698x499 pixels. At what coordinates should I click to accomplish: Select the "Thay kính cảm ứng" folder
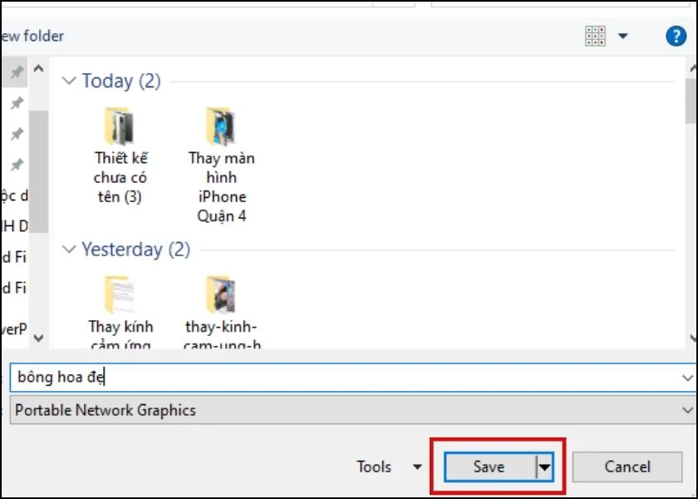point(120,312)
